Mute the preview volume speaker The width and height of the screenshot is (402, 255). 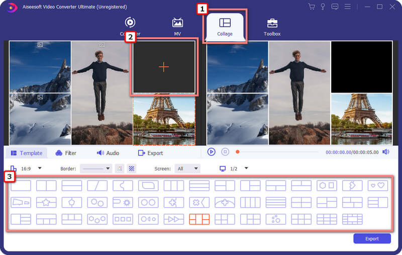[x=386, y=152]
